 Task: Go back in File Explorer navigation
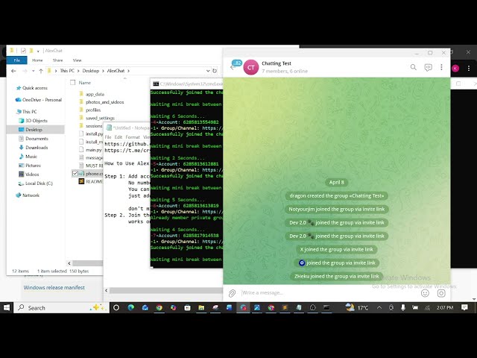click(13, 71)
